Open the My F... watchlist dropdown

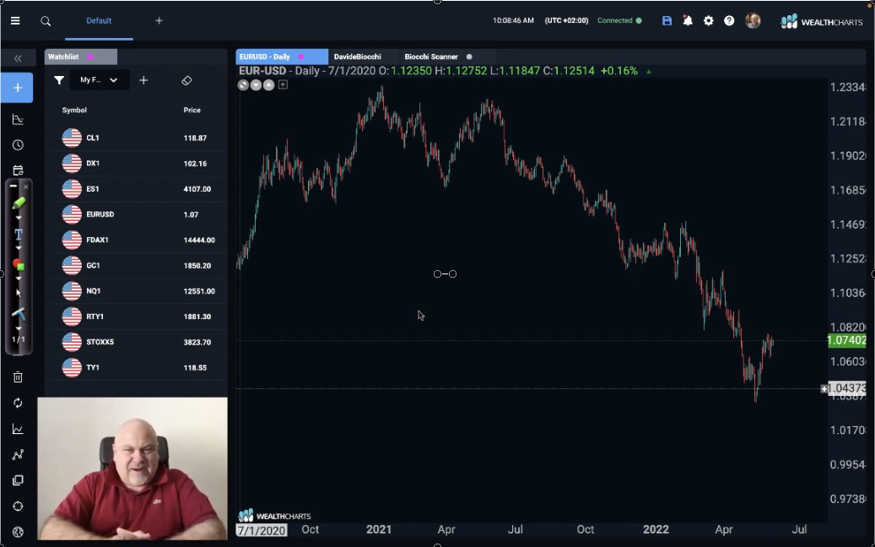tap(98, 80)
